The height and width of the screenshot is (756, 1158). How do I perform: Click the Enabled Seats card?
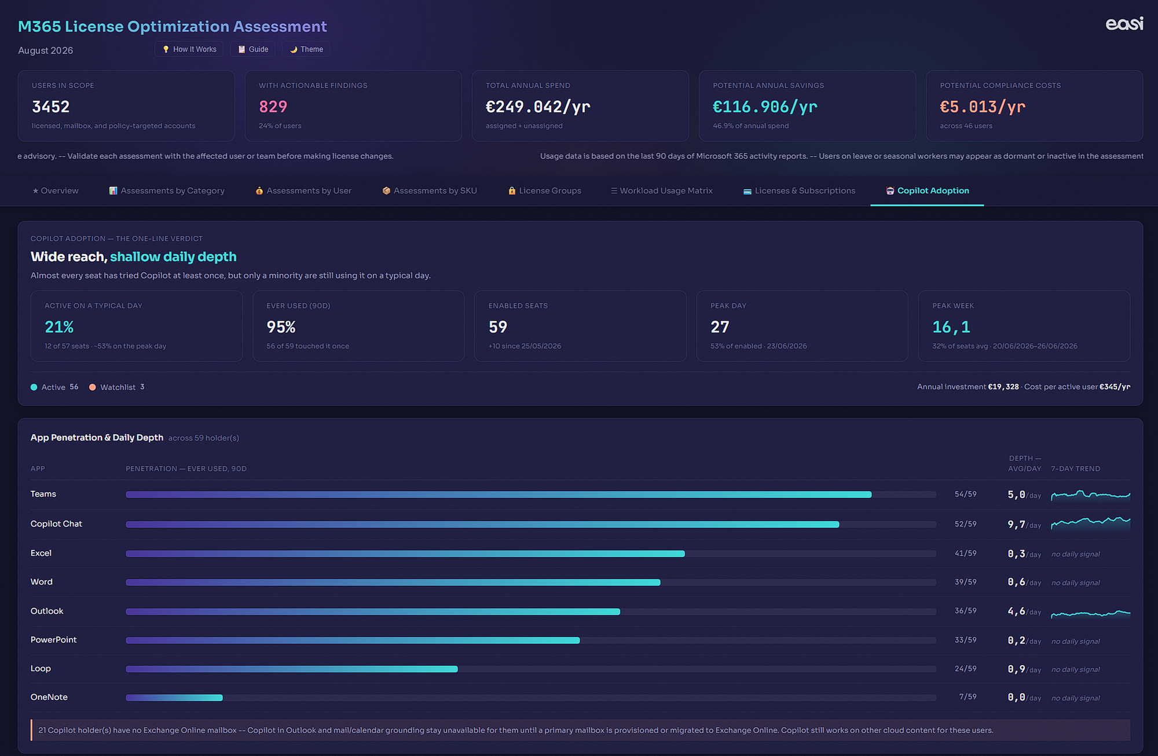[x=580, y=326]
